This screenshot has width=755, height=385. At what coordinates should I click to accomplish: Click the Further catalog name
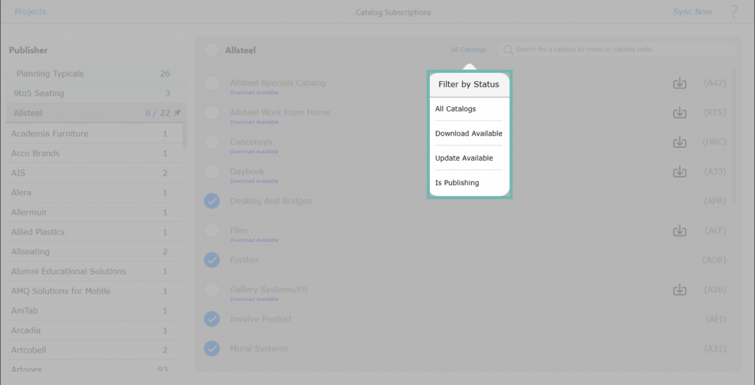pos(244,260)
